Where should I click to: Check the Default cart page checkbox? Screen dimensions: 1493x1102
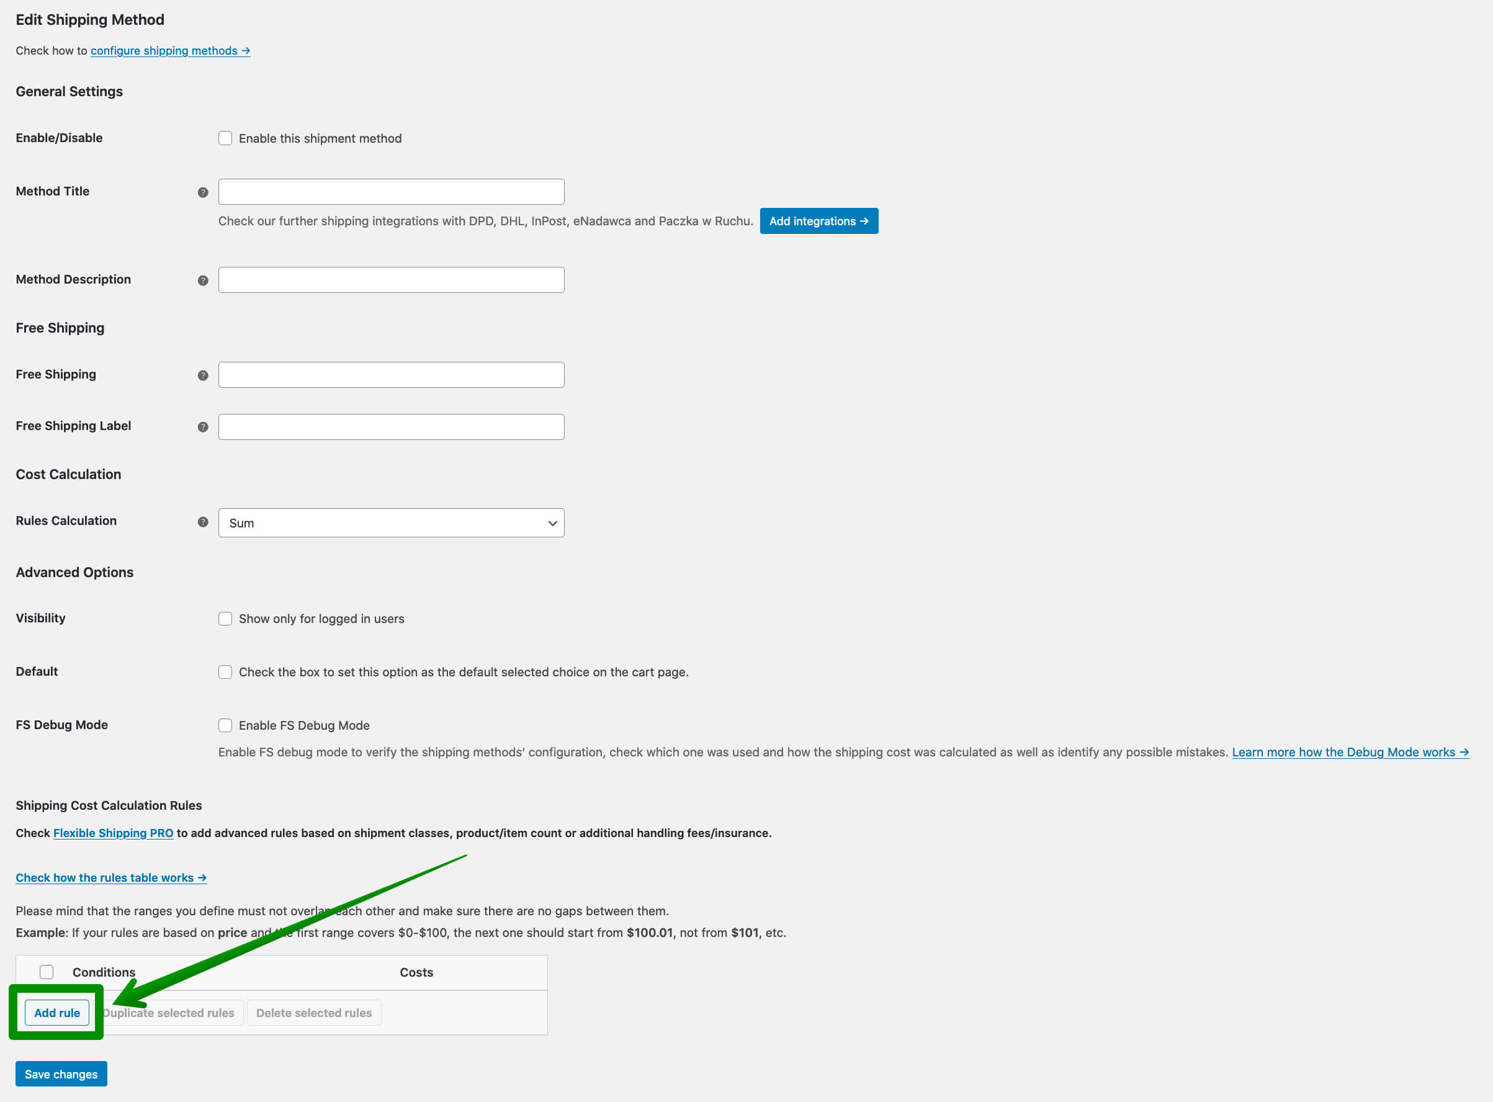coord(225,672)
